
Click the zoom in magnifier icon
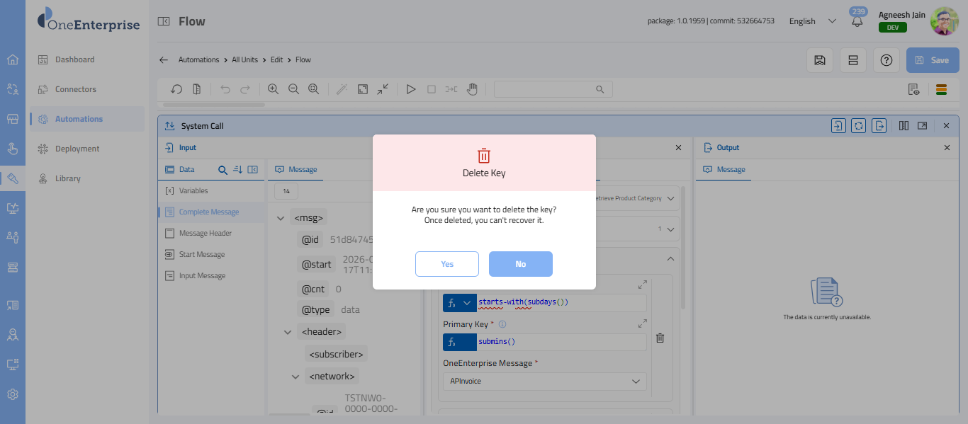click(273, 89)
